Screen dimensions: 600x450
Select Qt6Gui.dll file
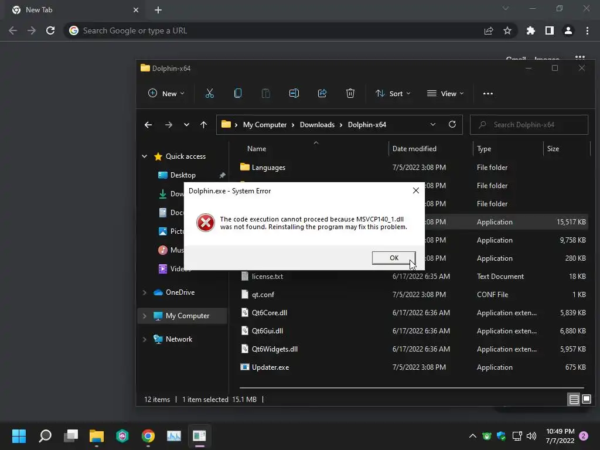(x=267, y=331)
